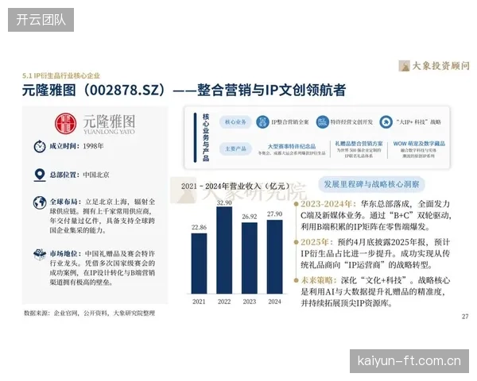Click the 特许经营文创开发 circle icon
This screenshot has width=477, height=381.
point(323,121)
